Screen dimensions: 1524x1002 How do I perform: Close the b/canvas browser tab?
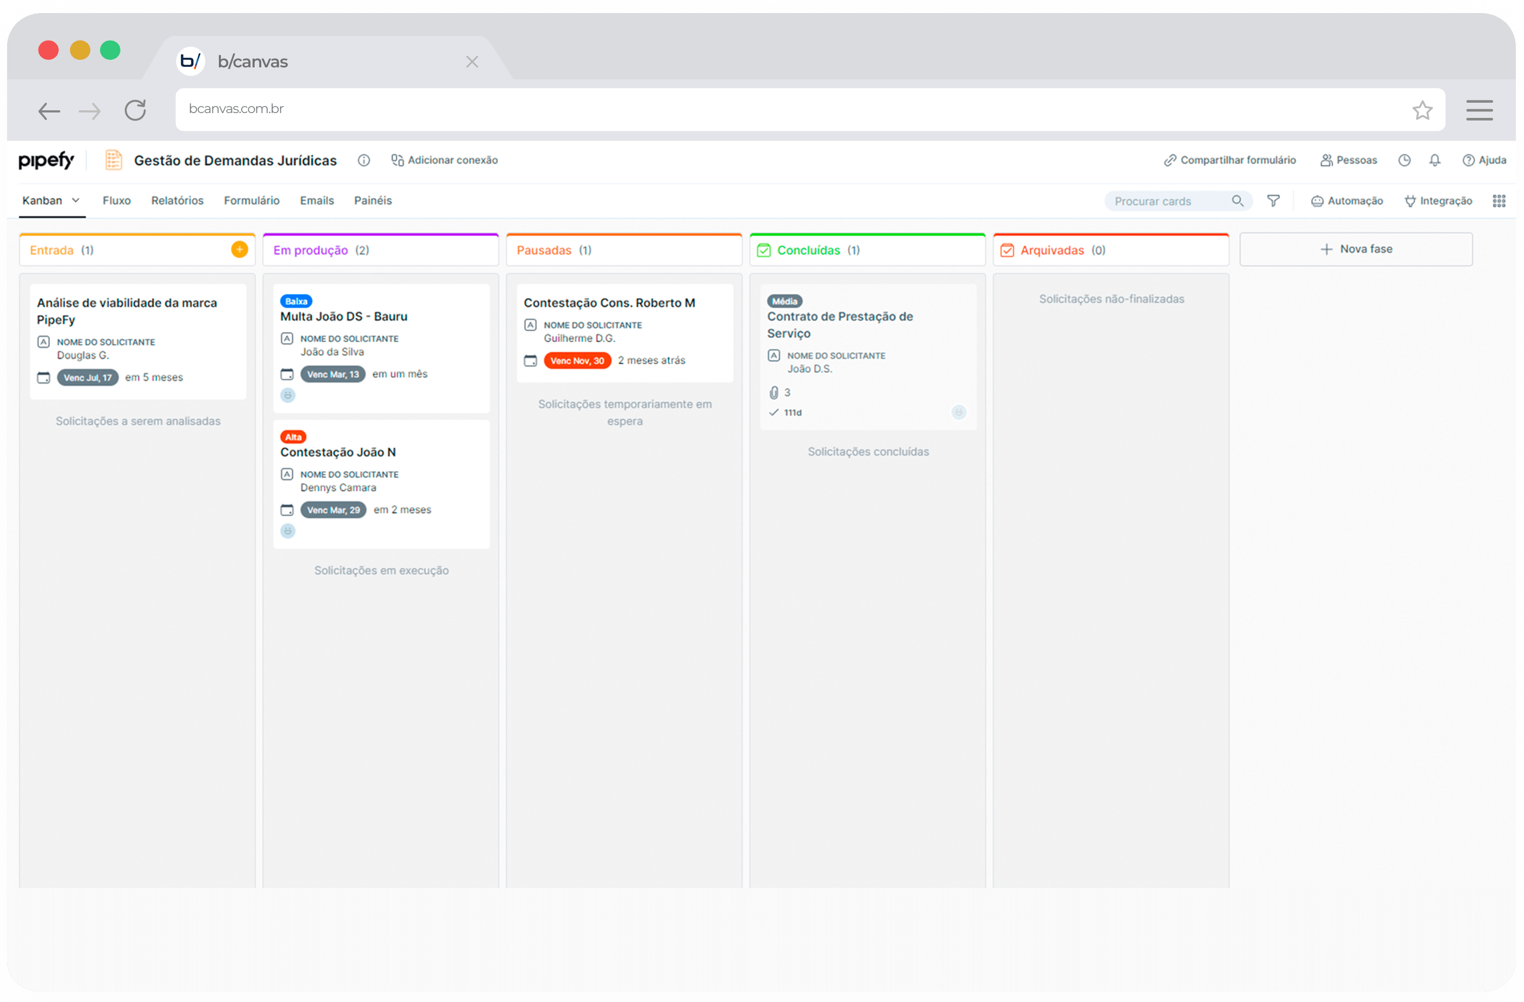(x=472, y=61)
